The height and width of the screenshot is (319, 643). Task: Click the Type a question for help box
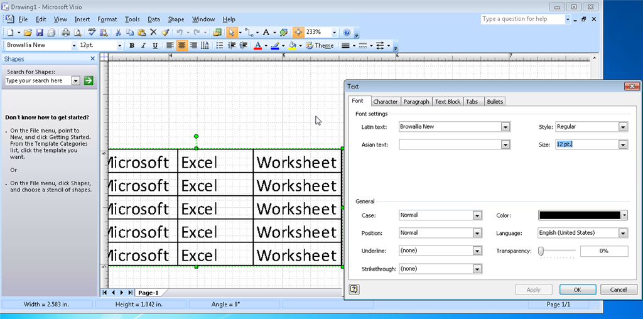pos(522,19)
